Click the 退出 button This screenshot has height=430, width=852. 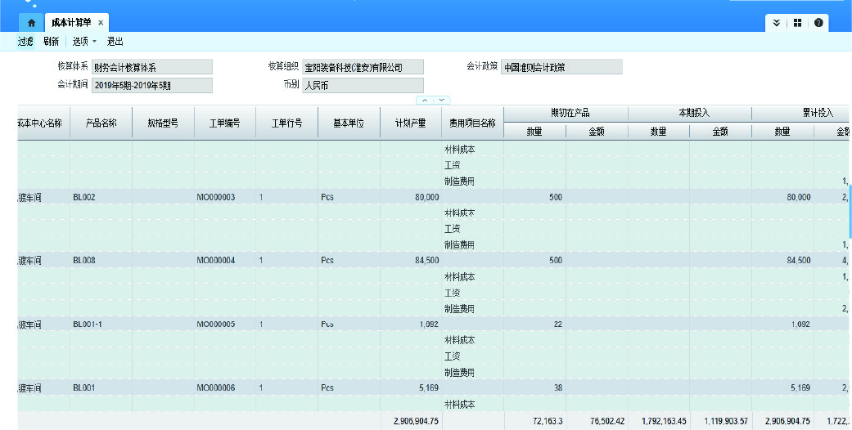(x=115, y=41)
